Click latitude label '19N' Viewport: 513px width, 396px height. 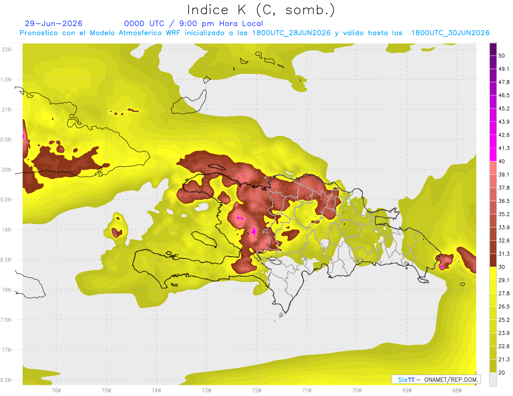pos(7,230)
